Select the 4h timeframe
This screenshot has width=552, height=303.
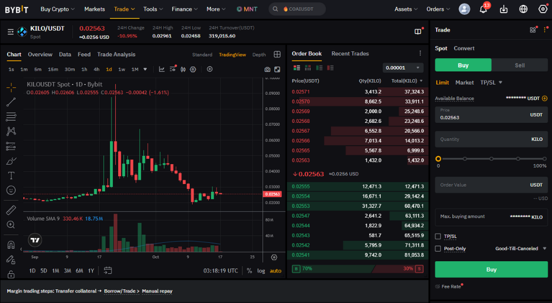(97, 69)
